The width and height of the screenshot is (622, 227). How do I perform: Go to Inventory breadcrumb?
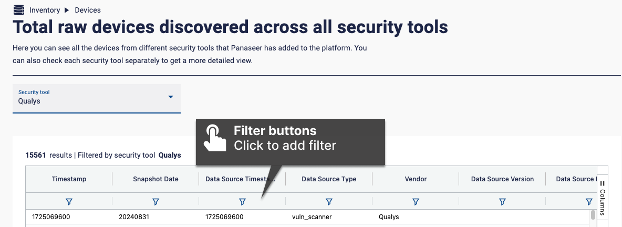(45, 10)
